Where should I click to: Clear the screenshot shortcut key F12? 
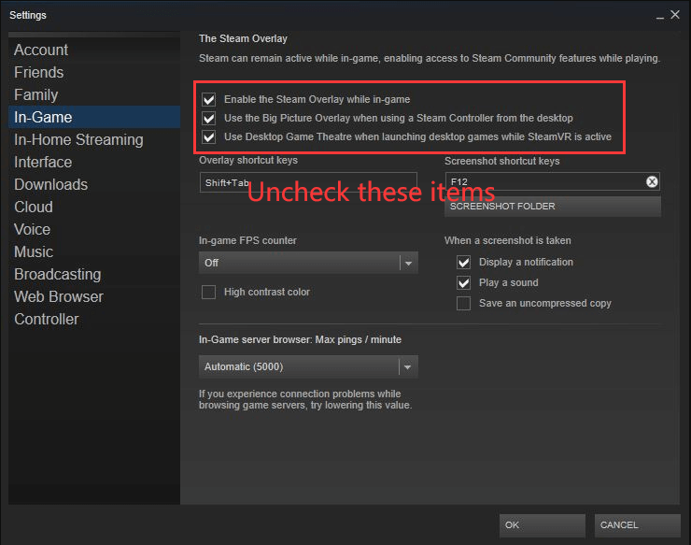tap(652, 181)
